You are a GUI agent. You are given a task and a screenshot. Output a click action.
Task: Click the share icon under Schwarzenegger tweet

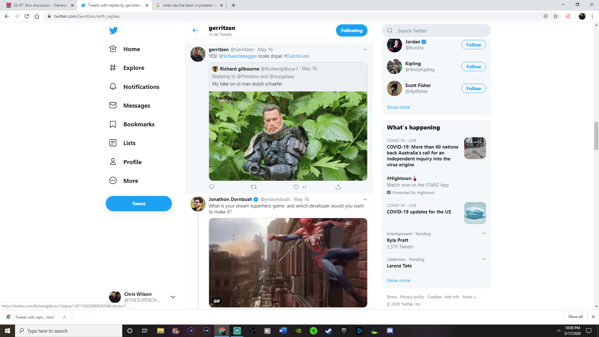[x=338, y=187]
